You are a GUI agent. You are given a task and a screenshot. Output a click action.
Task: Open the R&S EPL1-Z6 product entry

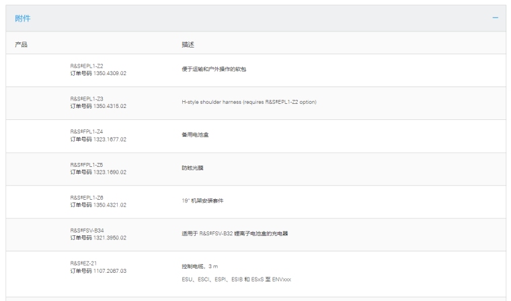tap(87, 198)
